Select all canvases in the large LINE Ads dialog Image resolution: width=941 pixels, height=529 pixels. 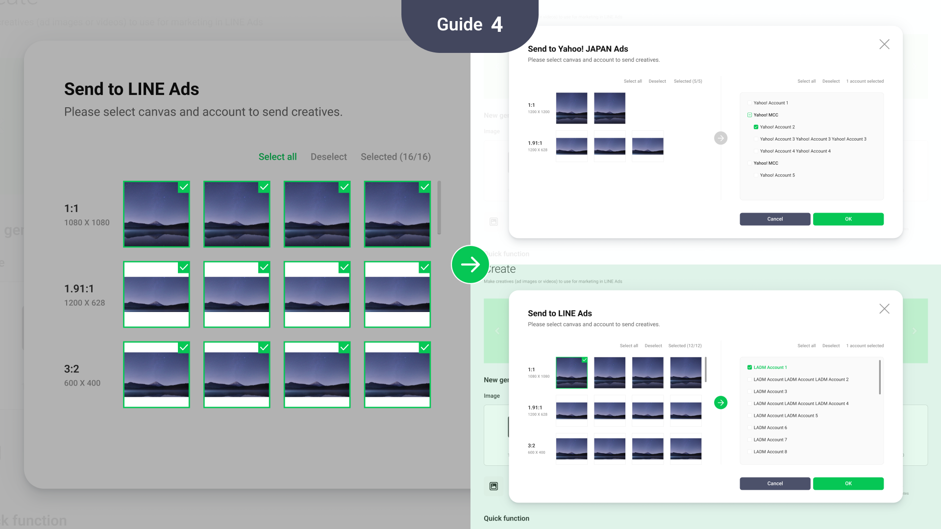click(277, 157)
